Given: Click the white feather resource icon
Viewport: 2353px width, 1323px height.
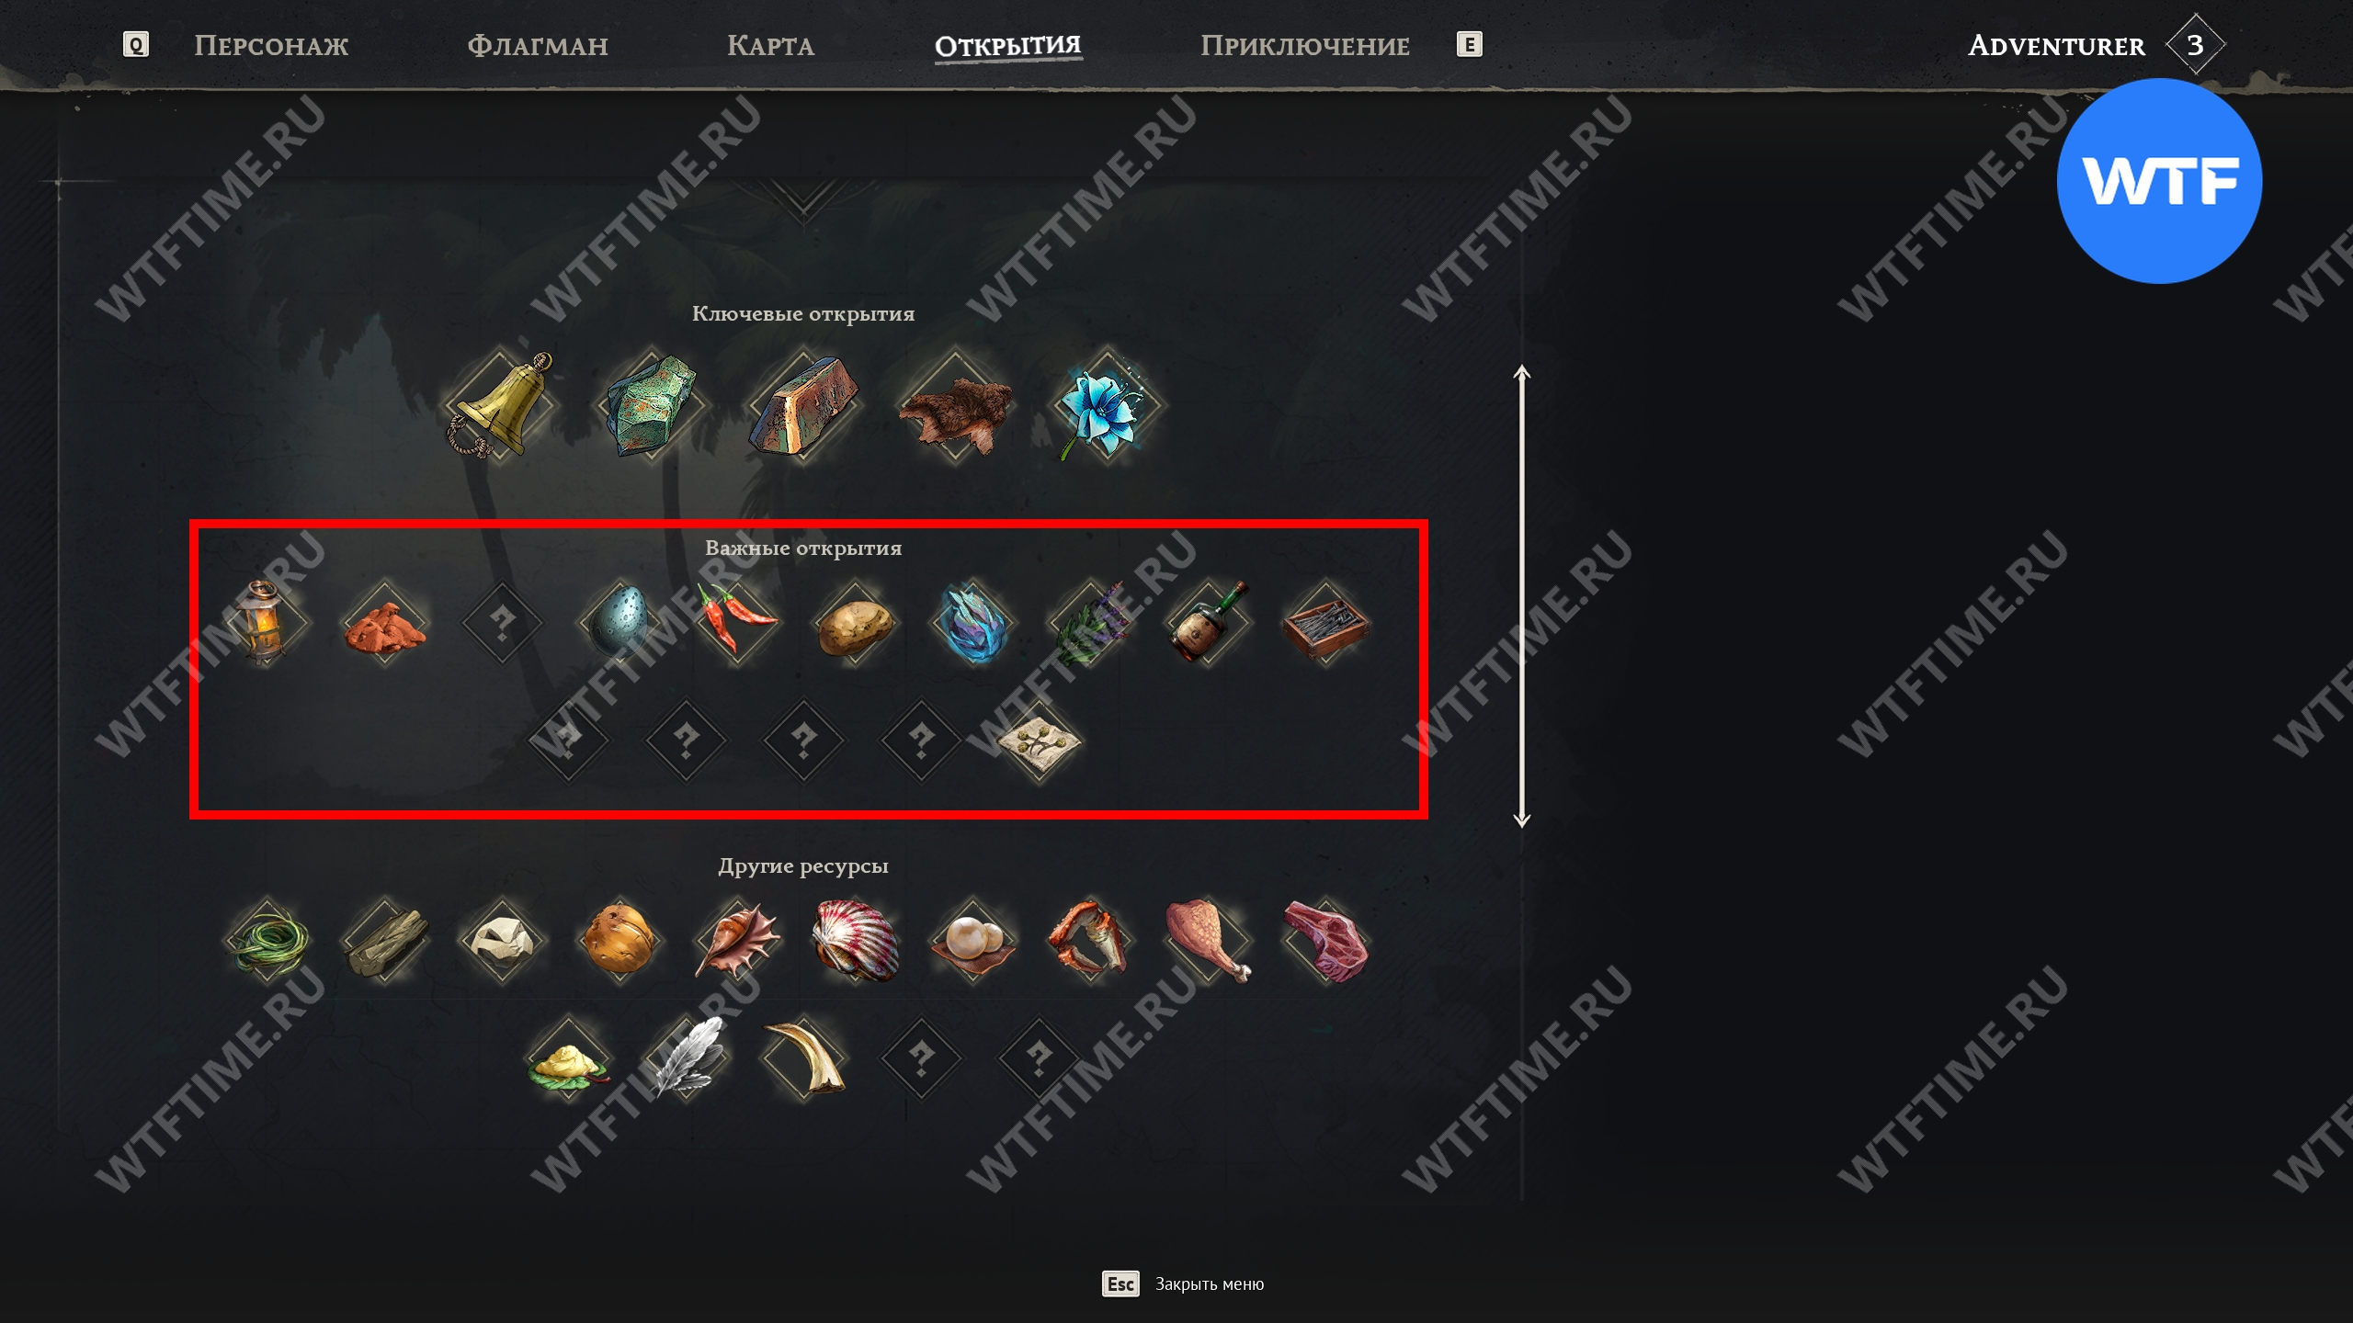Looking at the screenshot, I should pos(686,1058).
